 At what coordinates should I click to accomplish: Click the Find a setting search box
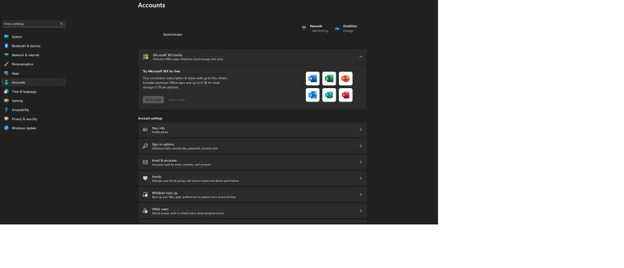30,24
